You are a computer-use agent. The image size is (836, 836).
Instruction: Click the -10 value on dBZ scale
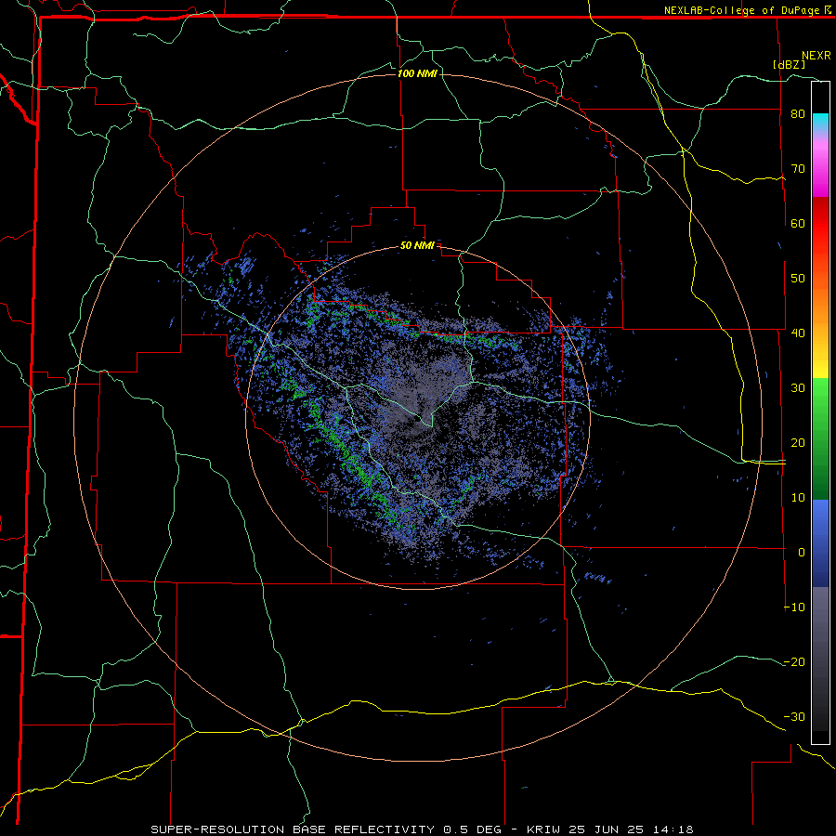click(794, 607)
